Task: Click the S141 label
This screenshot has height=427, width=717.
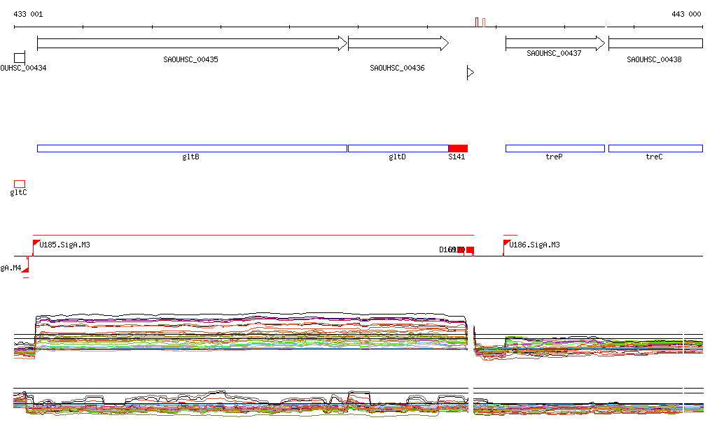Action: pyautogui.click(x=457, y=157)
